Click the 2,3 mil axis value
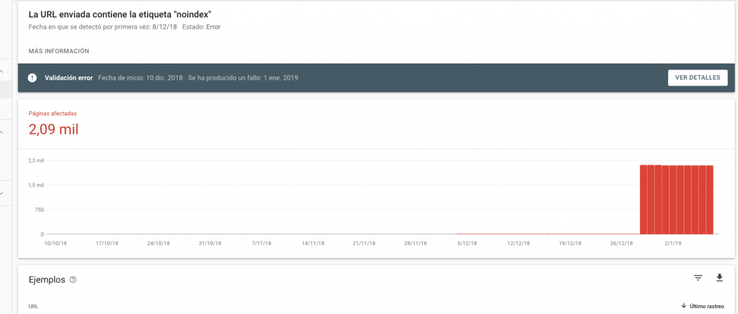Viewport: 738px width, 314px height. pyautogui.click(x=36, y=161)
